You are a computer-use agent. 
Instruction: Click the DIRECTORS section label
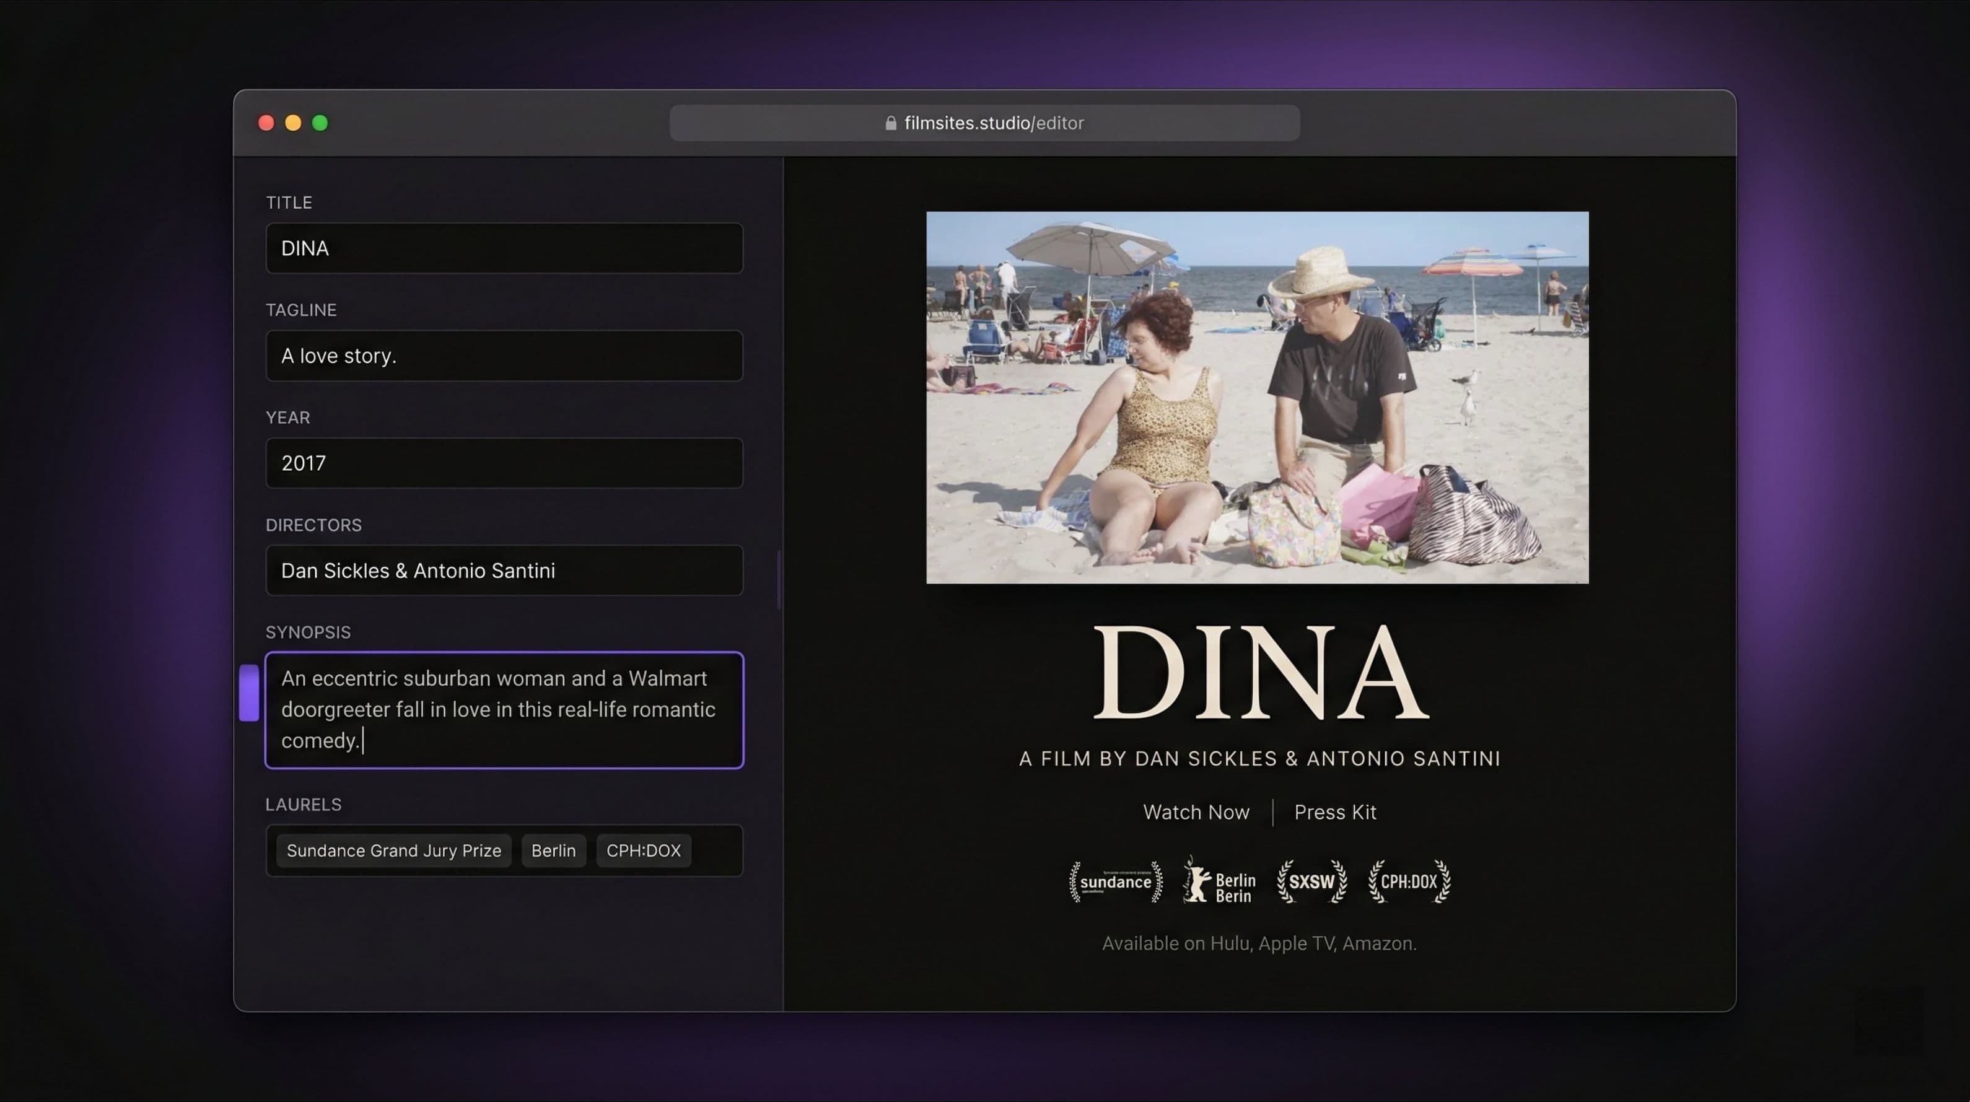coord(313,525)
